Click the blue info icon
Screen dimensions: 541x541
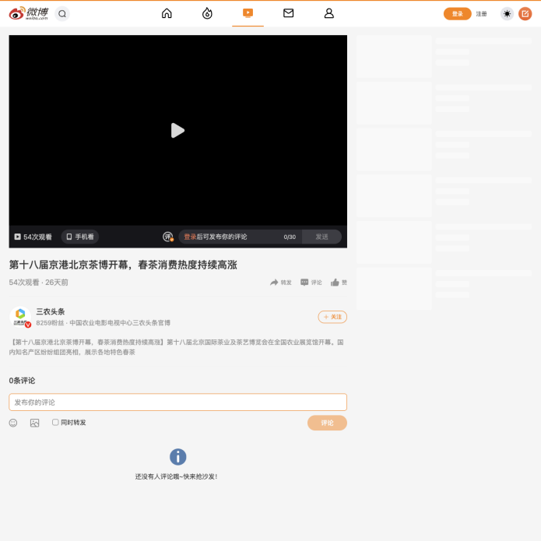coord(177,457)
